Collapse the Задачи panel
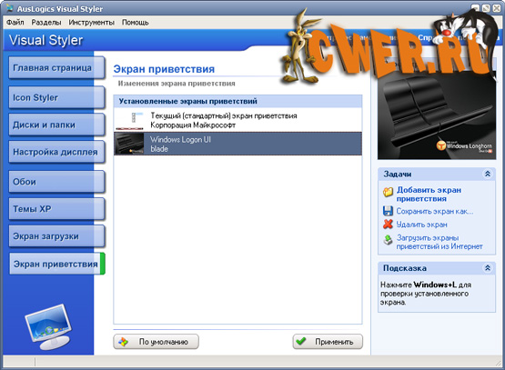This screenshot has height=370, width=505. pos(488,174)
